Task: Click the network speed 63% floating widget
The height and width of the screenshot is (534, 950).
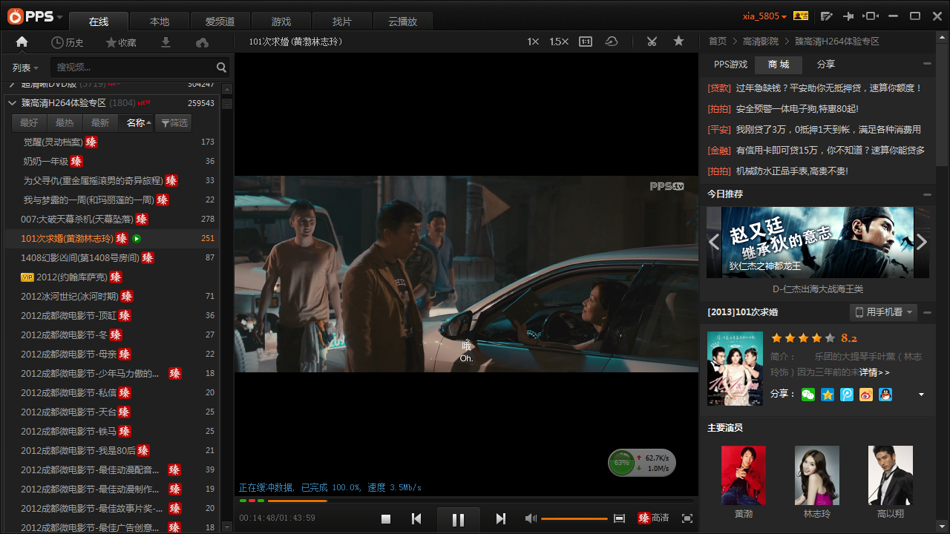Action: 642,463
